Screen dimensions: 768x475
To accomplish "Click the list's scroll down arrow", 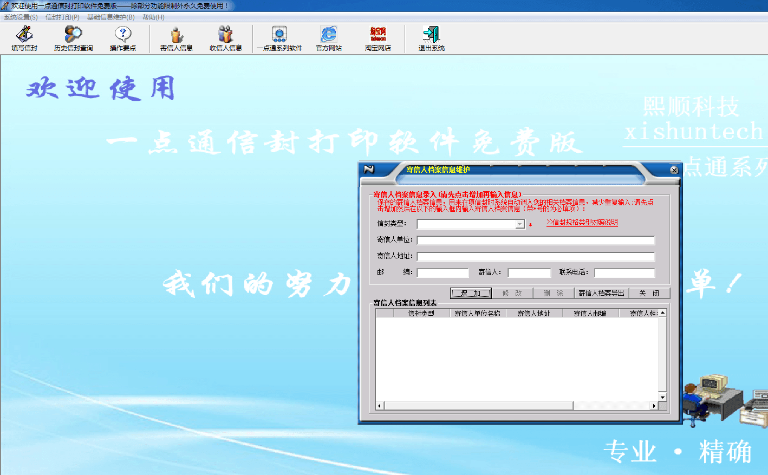I will pyautogui.click(x=662, y=397).
